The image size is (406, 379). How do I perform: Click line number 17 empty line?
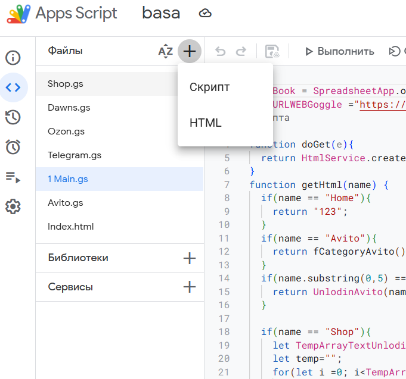click(224, 318)
